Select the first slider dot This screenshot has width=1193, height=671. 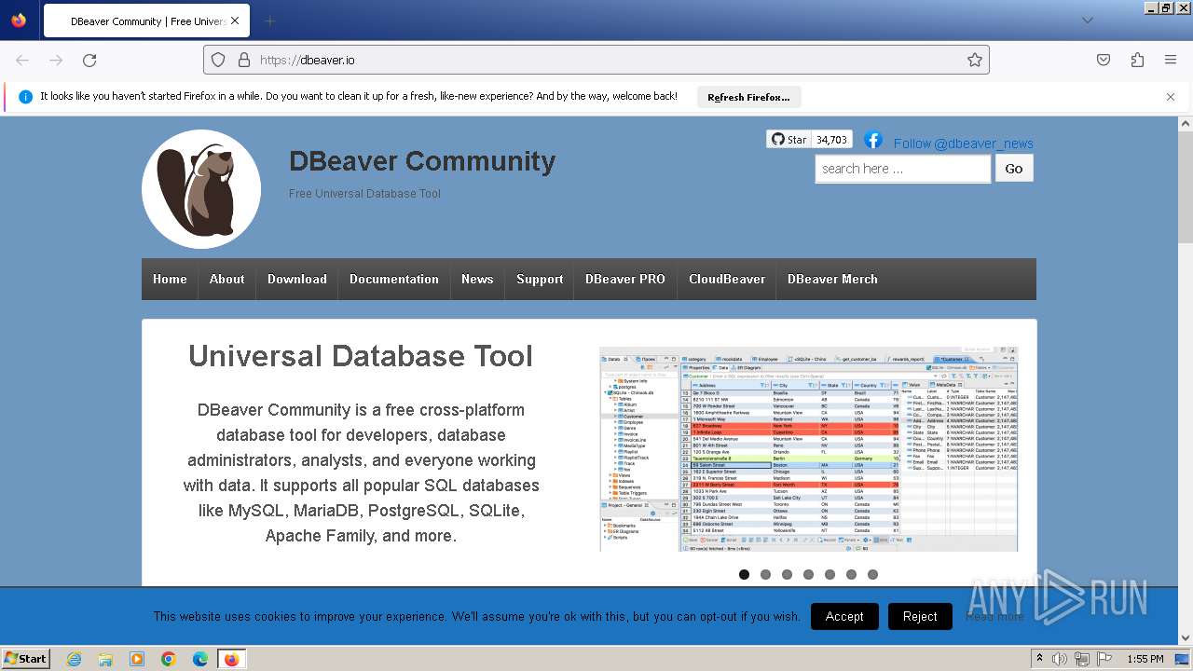[x=744, y=575]
